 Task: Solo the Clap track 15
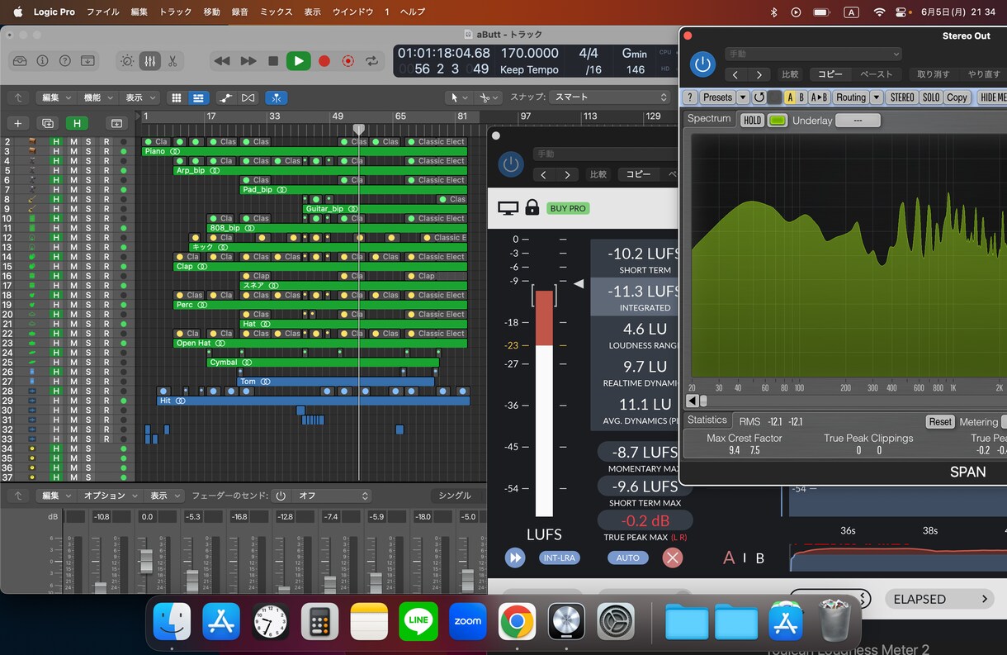point(88,266)
